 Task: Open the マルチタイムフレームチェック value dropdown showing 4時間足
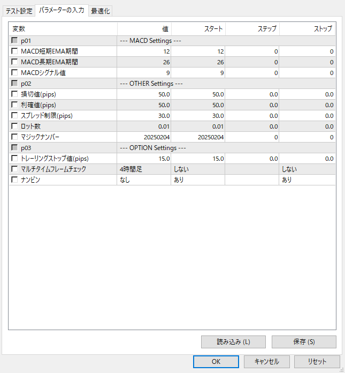[144, 169]
